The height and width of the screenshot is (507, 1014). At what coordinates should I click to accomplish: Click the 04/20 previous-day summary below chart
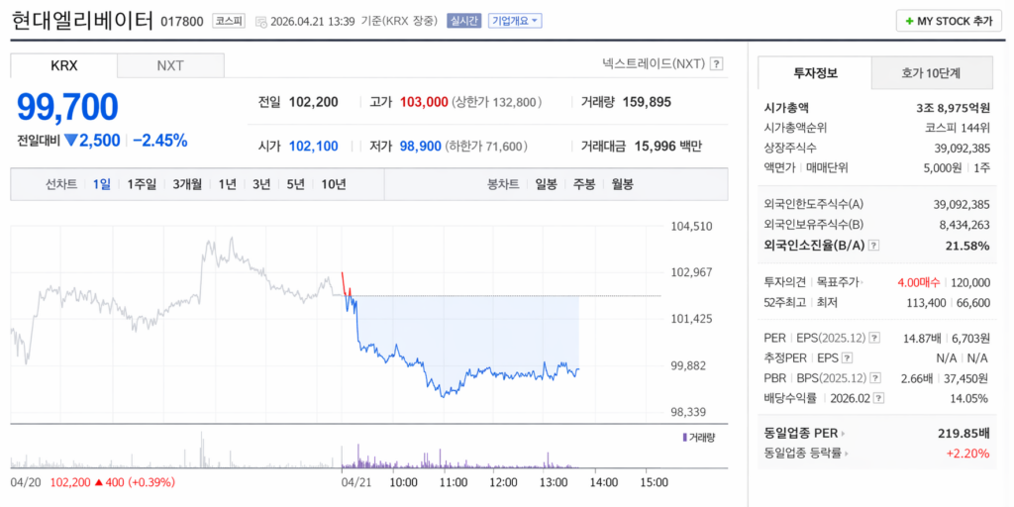point(92,482)
